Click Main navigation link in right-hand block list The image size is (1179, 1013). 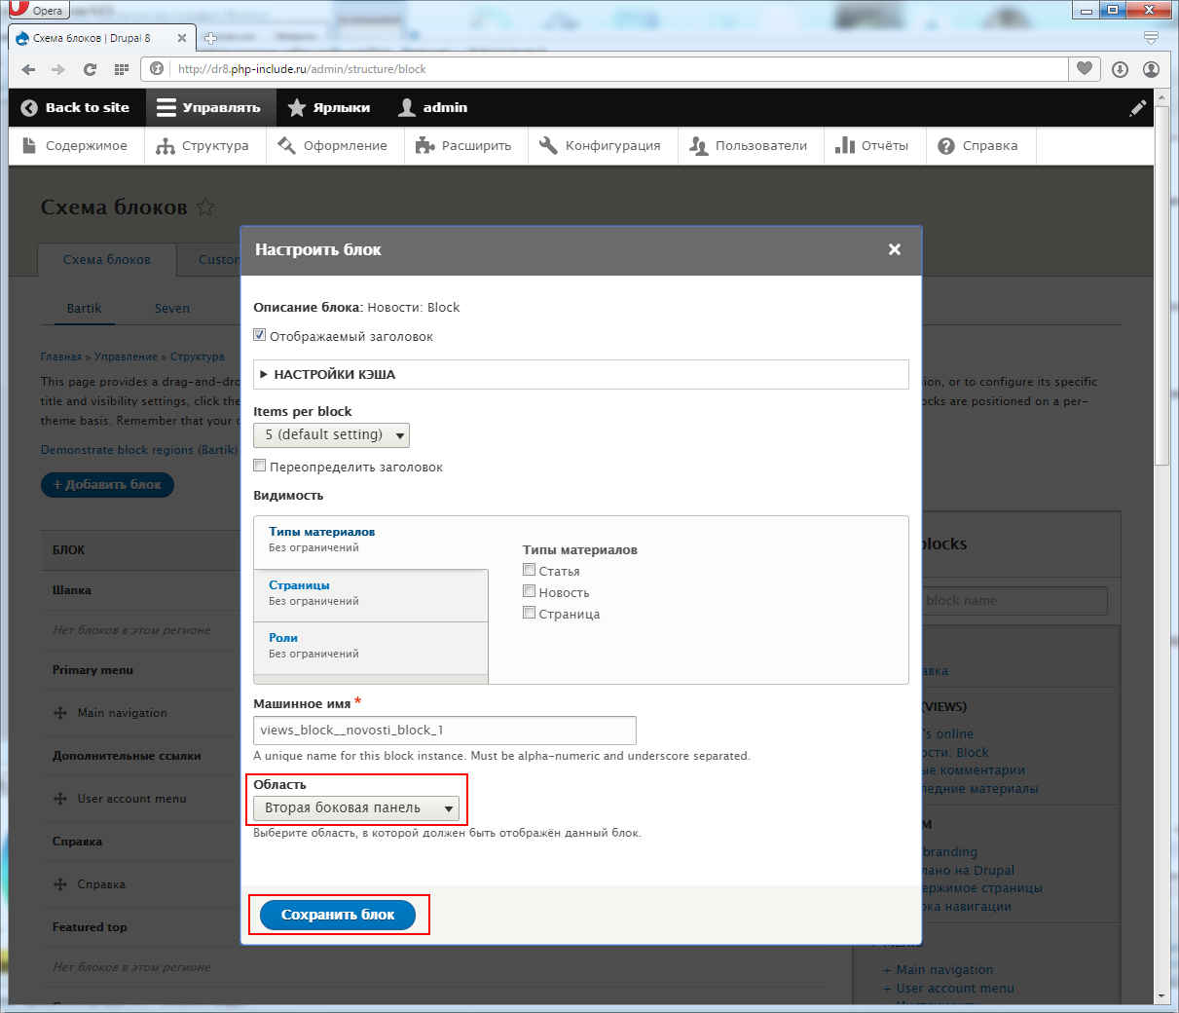(944, 970)
